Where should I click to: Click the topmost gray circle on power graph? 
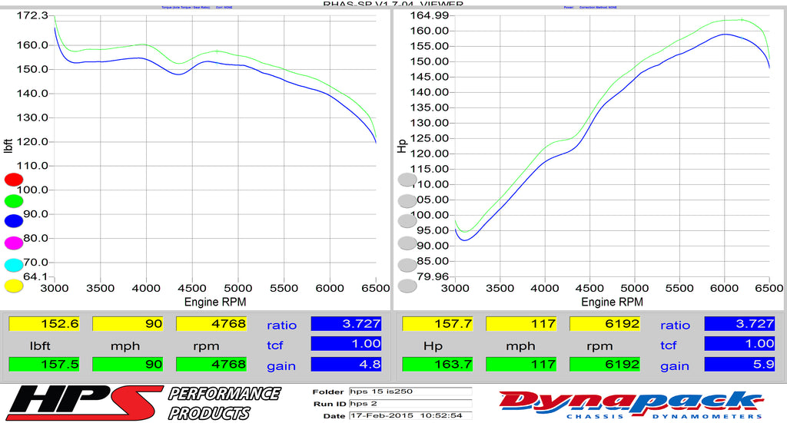point(407,180)
